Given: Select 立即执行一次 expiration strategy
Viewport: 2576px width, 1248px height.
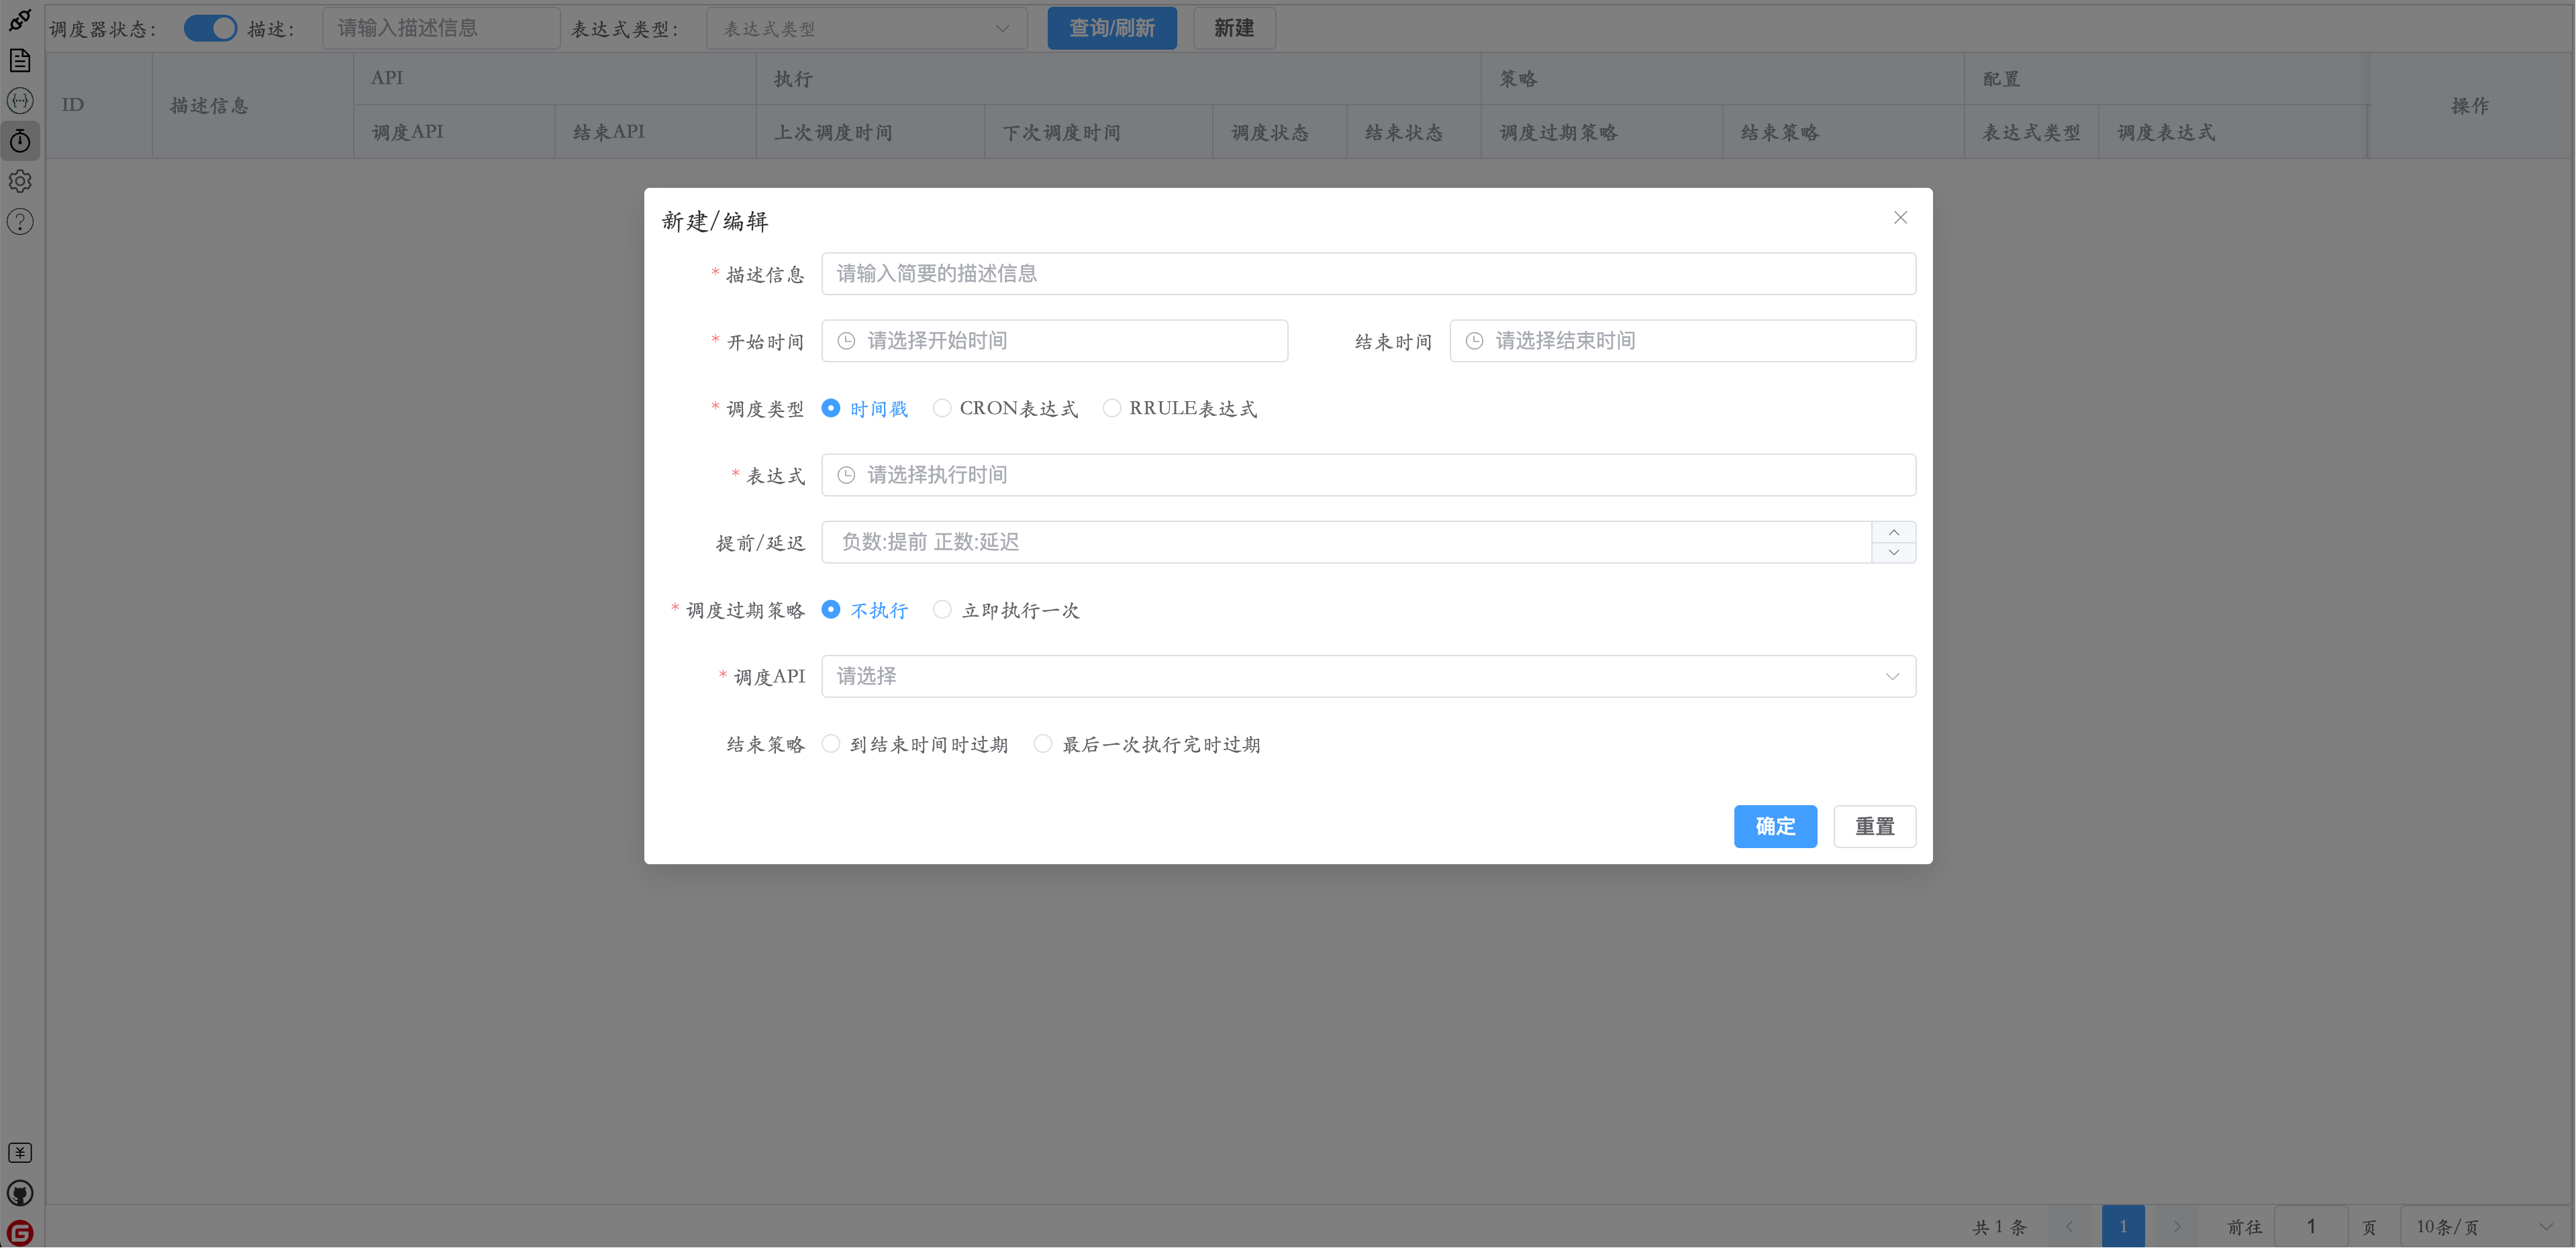Looking at the screenshot, I should (x=942, y=610).
